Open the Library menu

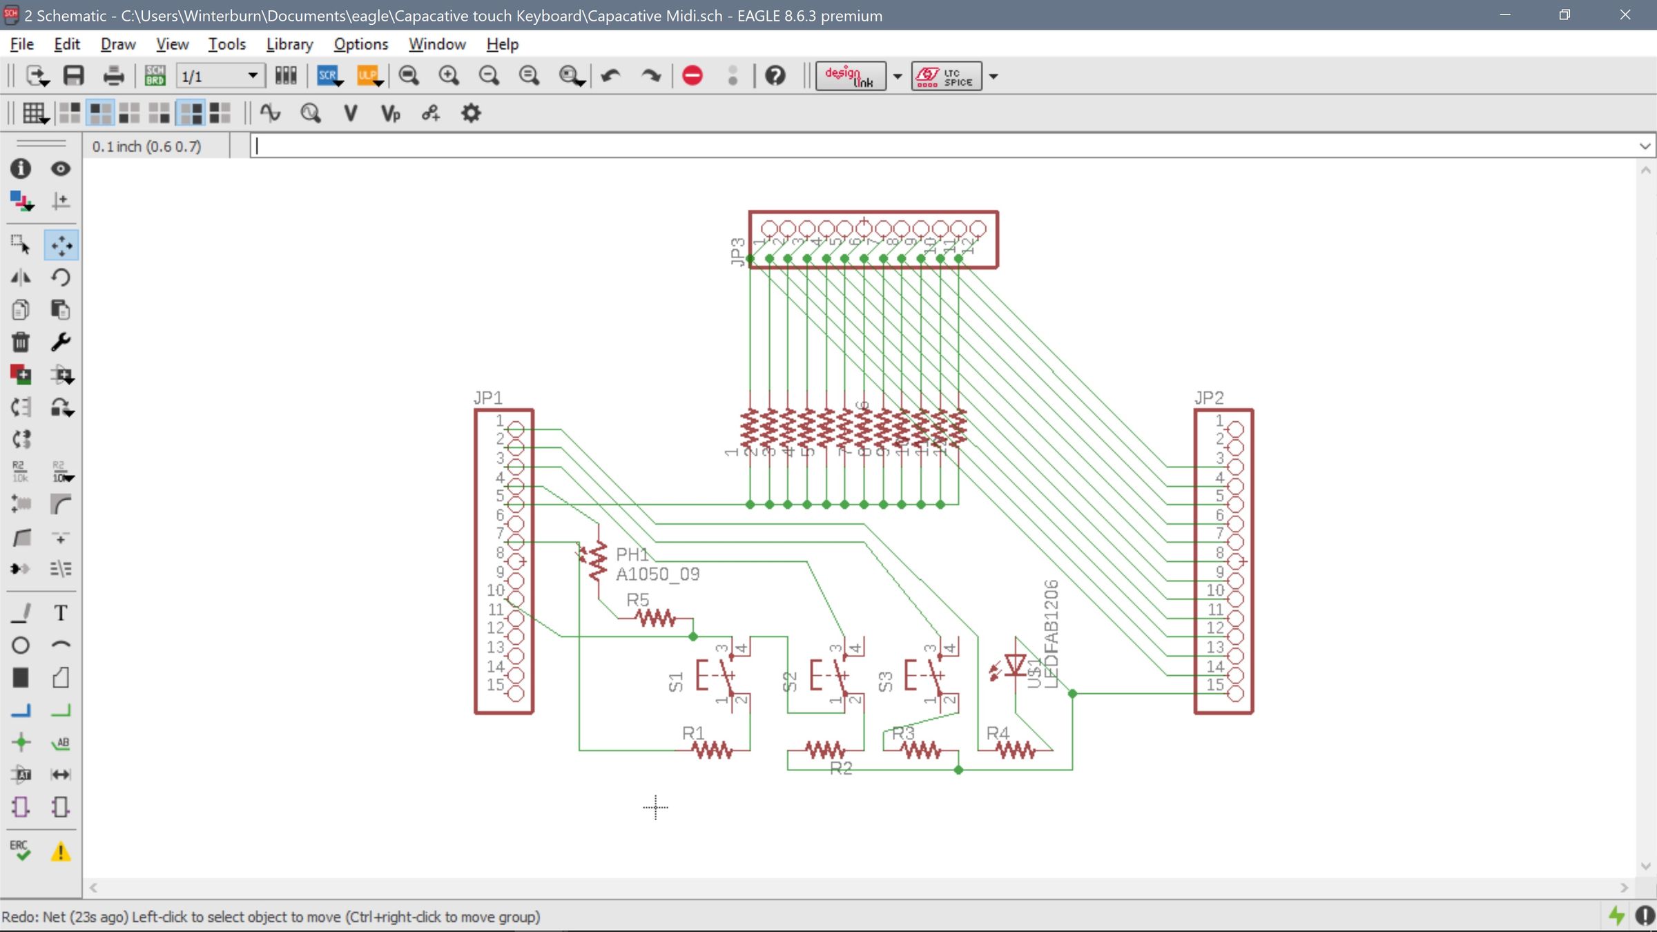click(289, 43)
